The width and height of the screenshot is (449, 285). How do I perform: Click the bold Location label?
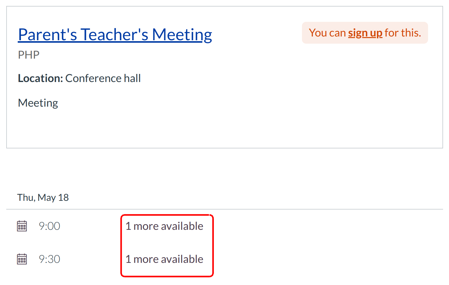click(x=40, y=78)
